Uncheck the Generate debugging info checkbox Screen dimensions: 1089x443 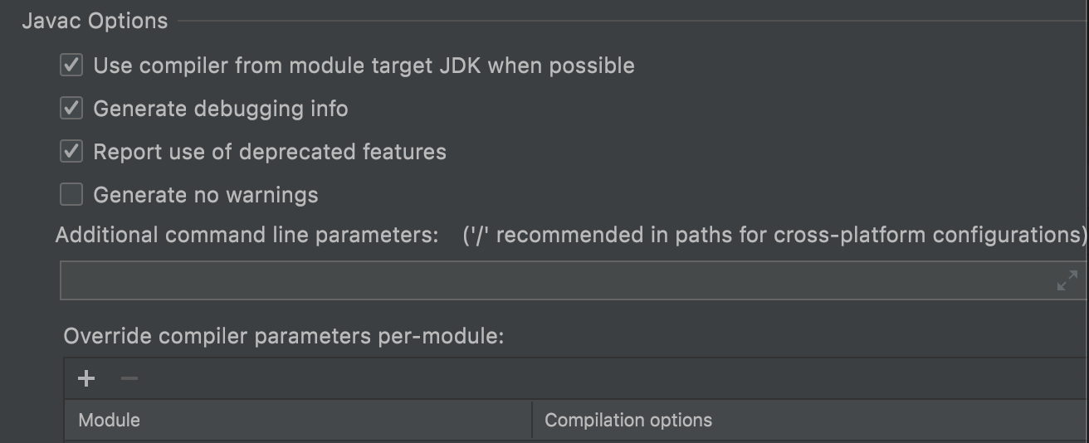(71, 108)
